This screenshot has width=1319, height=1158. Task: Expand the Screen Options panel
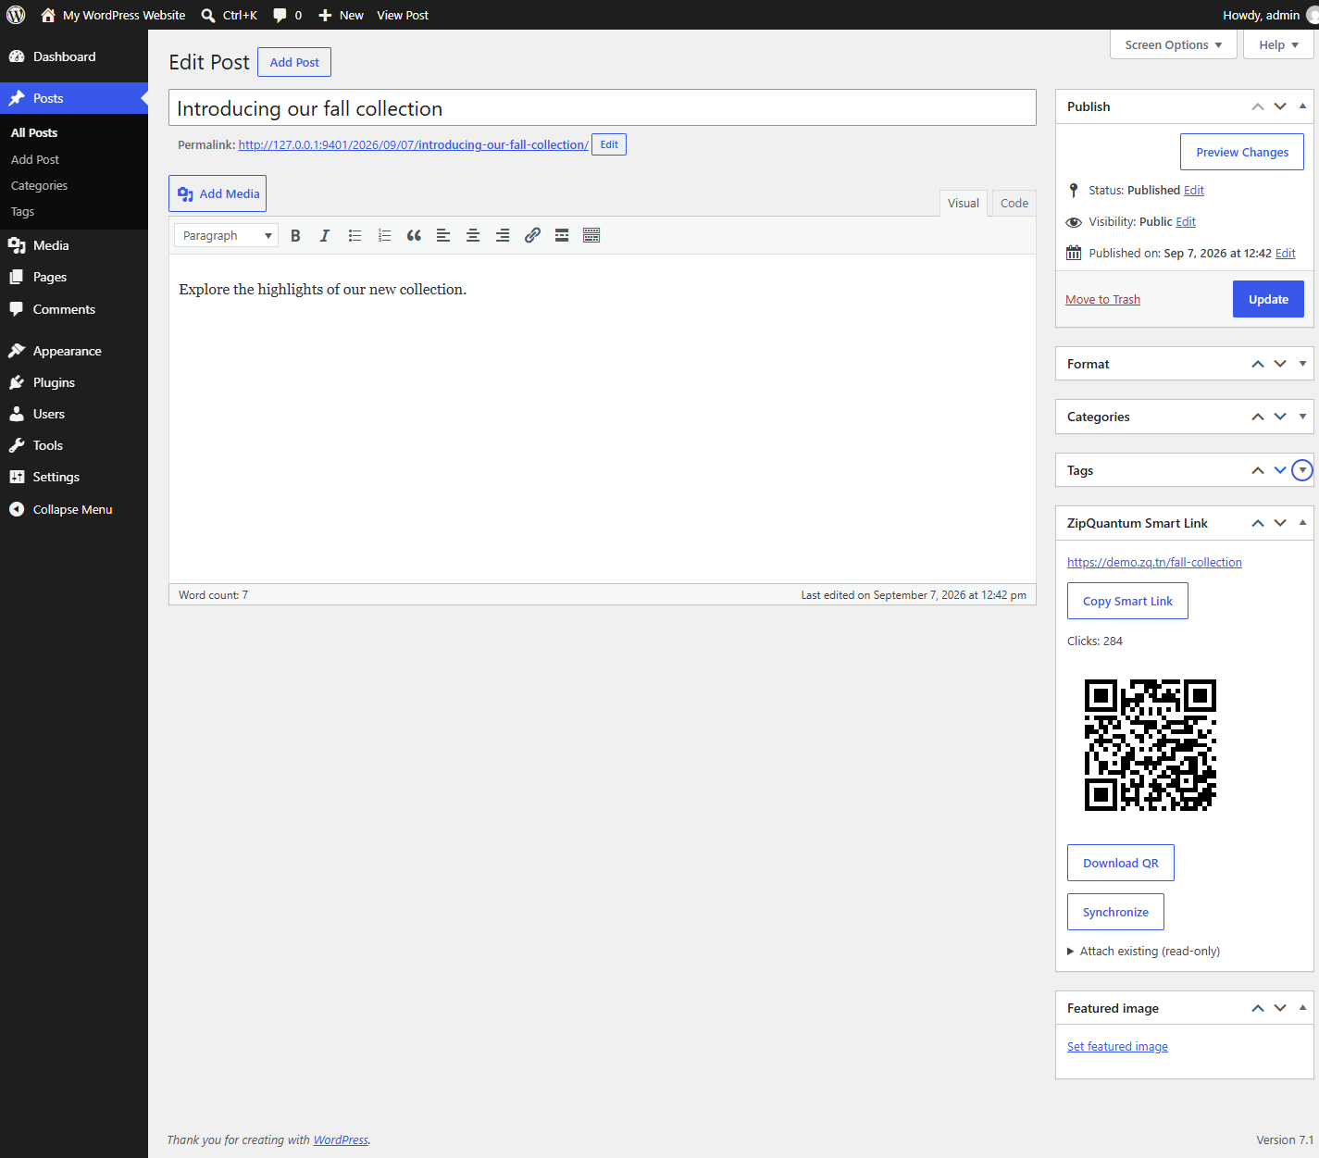1173,44
